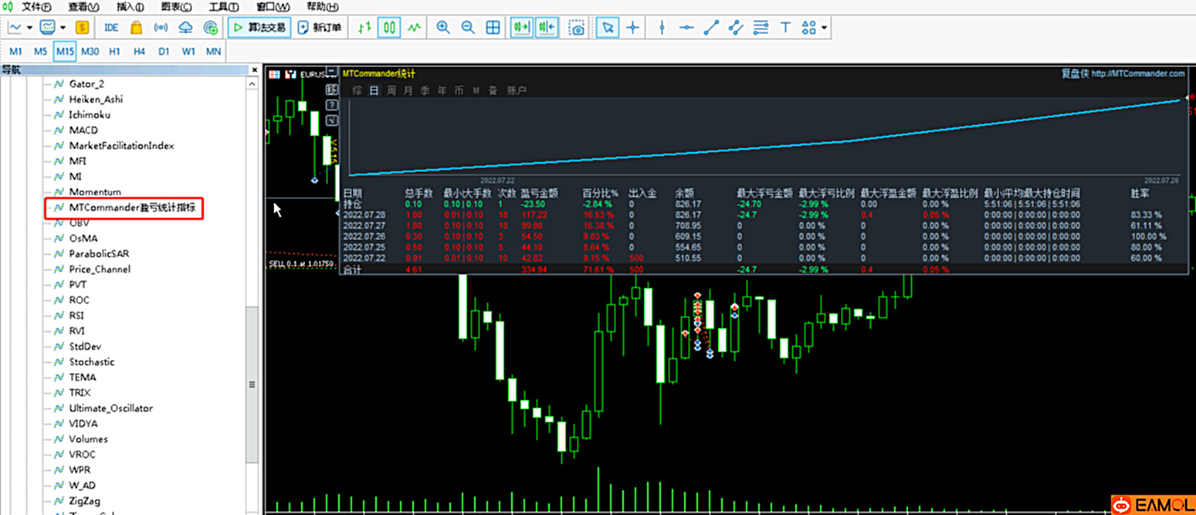Zoom out on the chart

click(468, 28)
